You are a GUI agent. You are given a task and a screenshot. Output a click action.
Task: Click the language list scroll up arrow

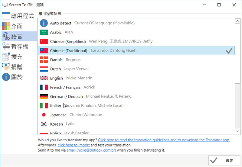(x=237, y=21)
